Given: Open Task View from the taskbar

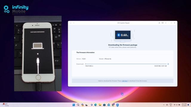Looking at the screenshot, I should [x=87, y=105].
